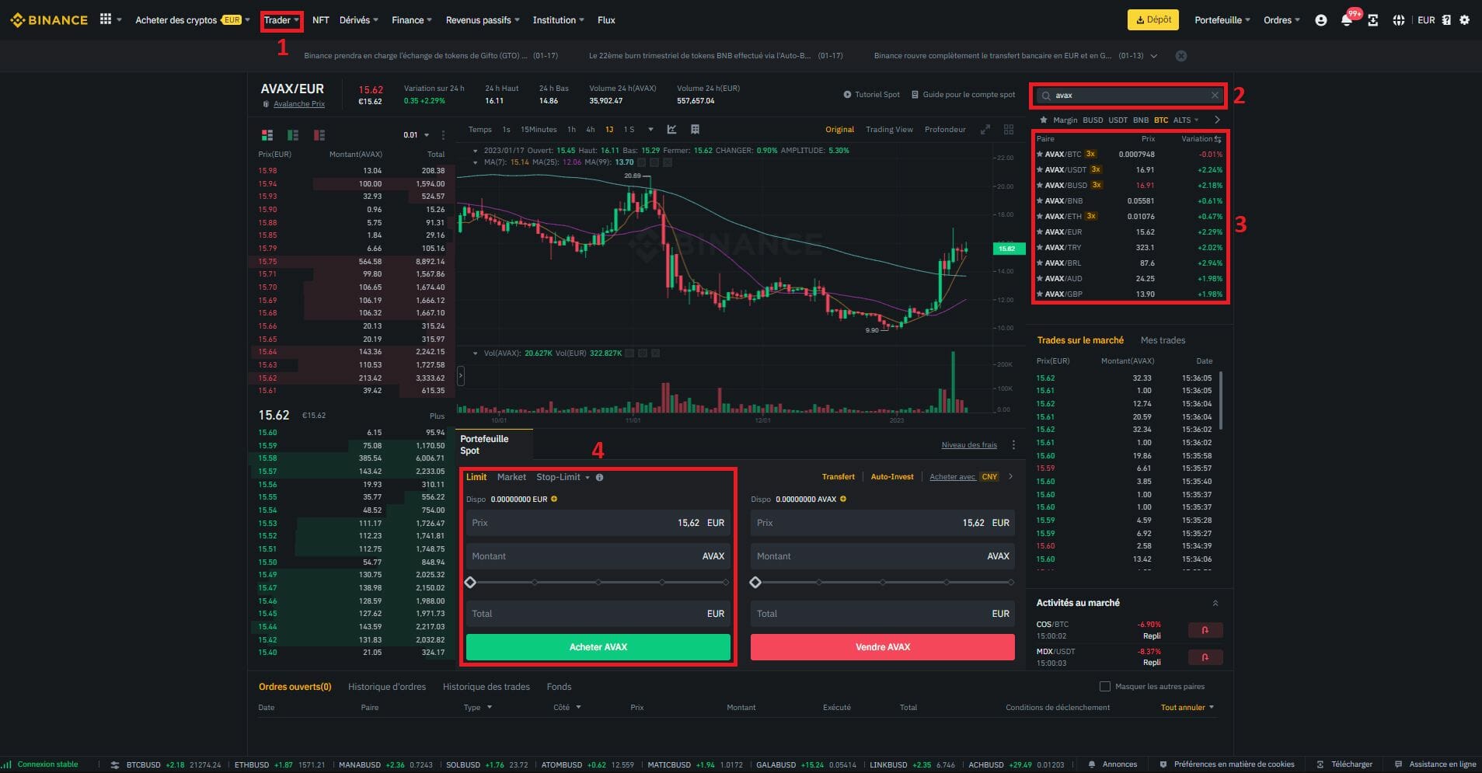Open the Stop-Limit info icon
Viewport: 1482px width, 773px height.
click(x=599, y=478)
